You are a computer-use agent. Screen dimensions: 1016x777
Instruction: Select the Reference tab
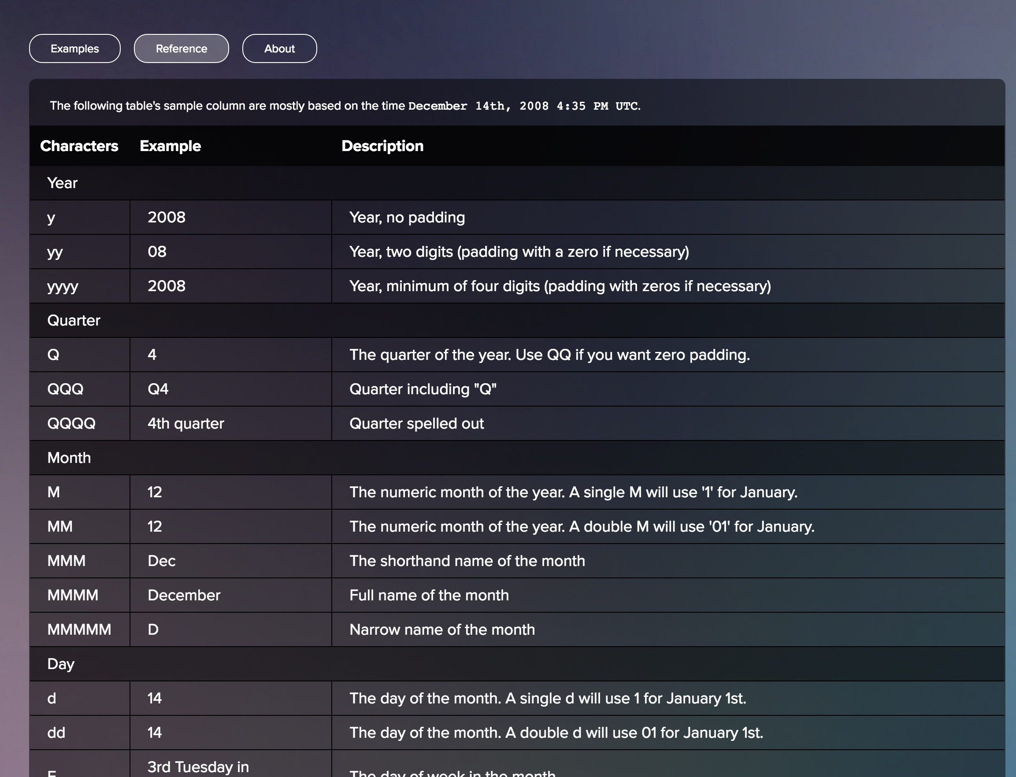pyautogui.click(x=182, y=48)
